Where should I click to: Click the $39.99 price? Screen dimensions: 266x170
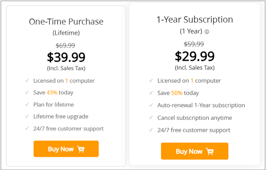click(66, 57)
